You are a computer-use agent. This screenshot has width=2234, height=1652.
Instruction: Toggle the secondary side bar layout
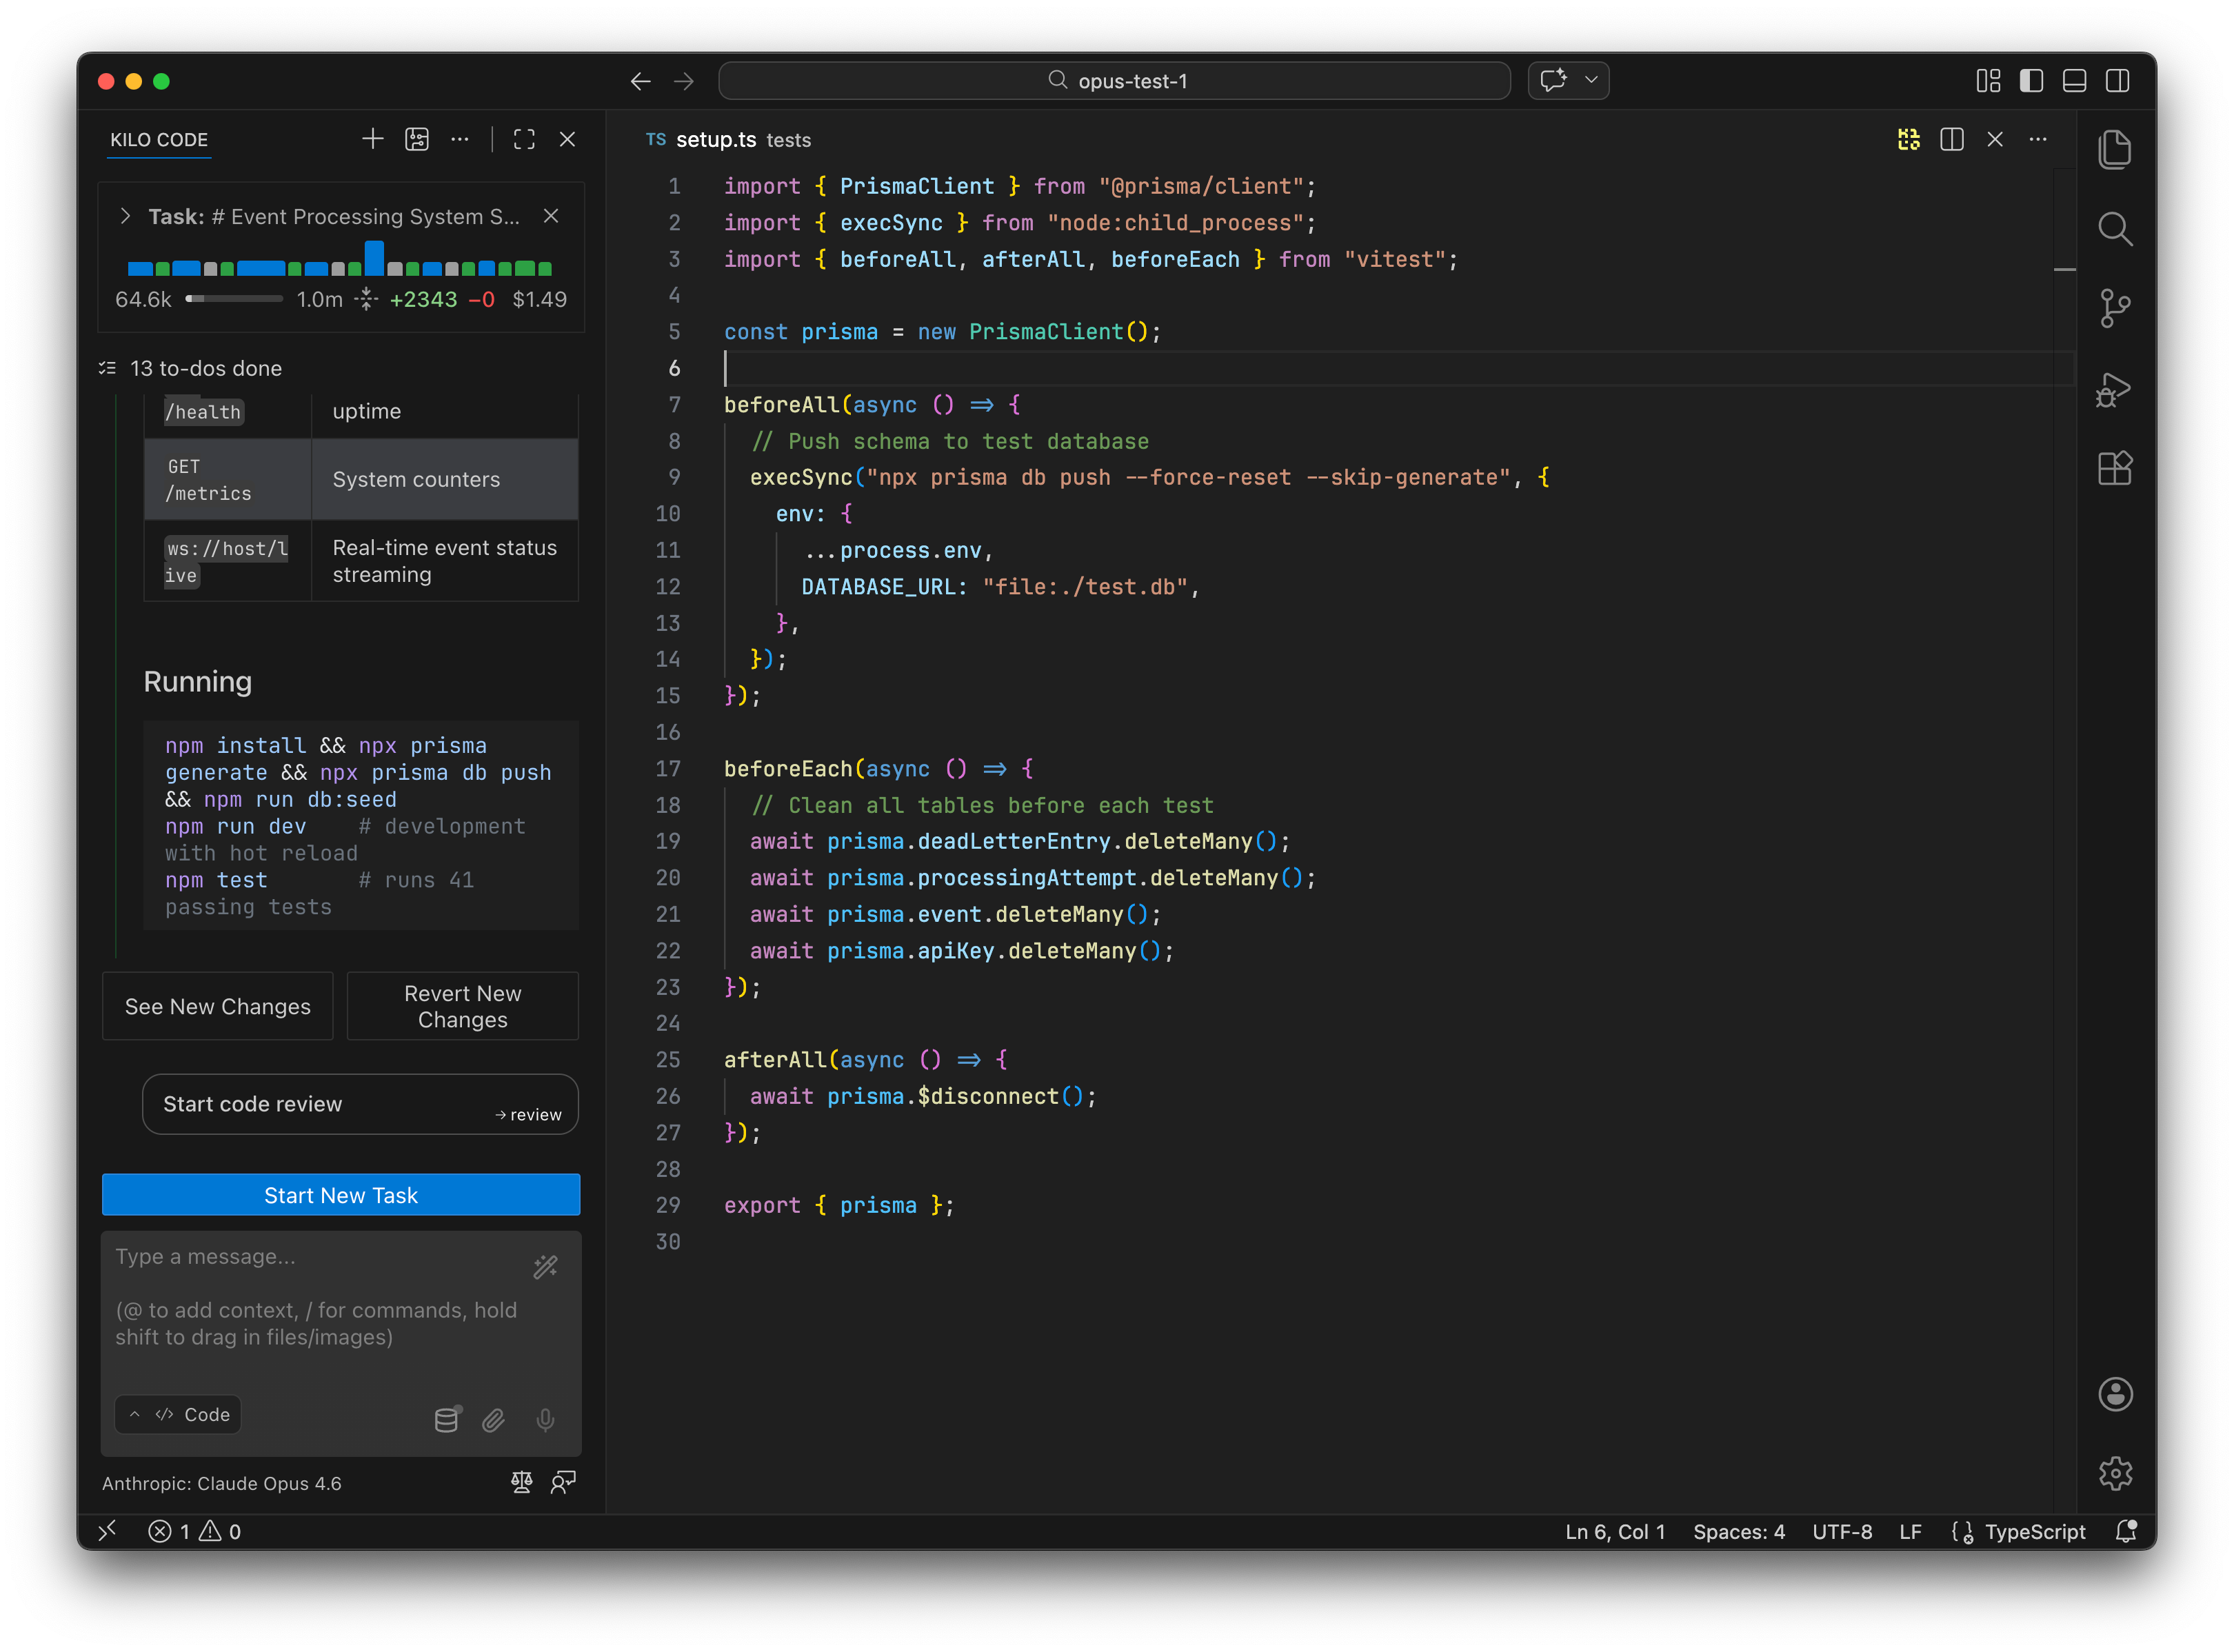point(2117,81)
